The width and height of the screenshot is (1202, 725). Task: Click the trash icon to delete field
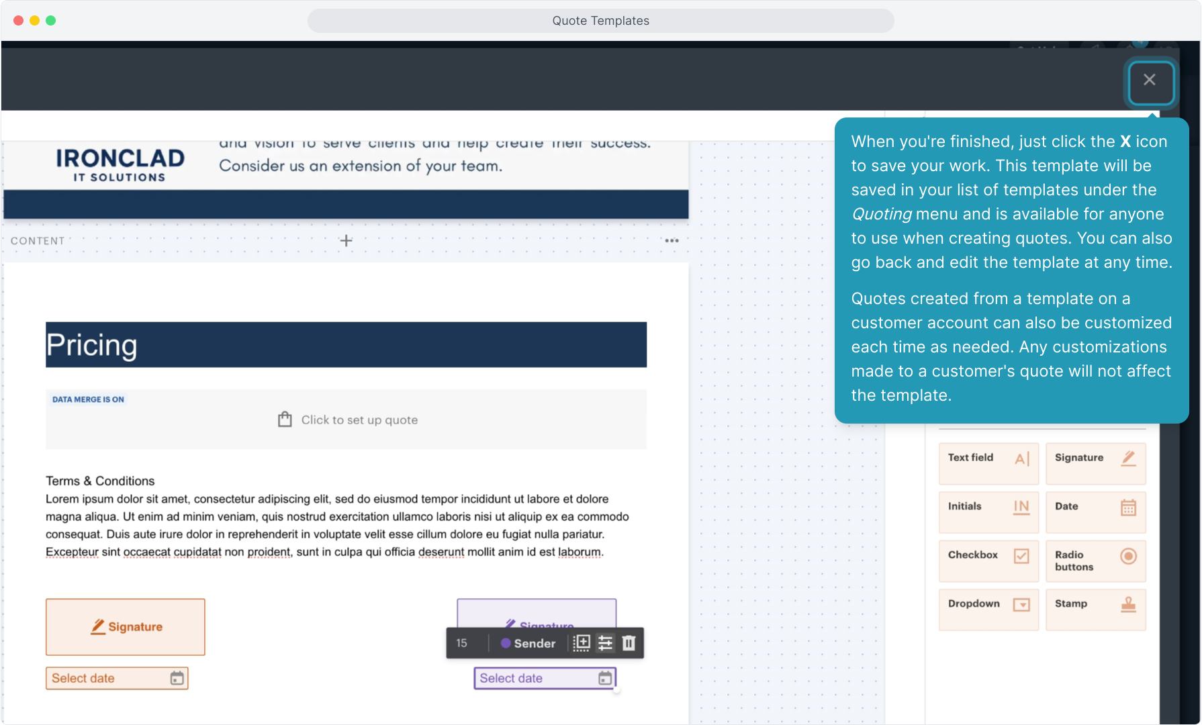(629, 643)
